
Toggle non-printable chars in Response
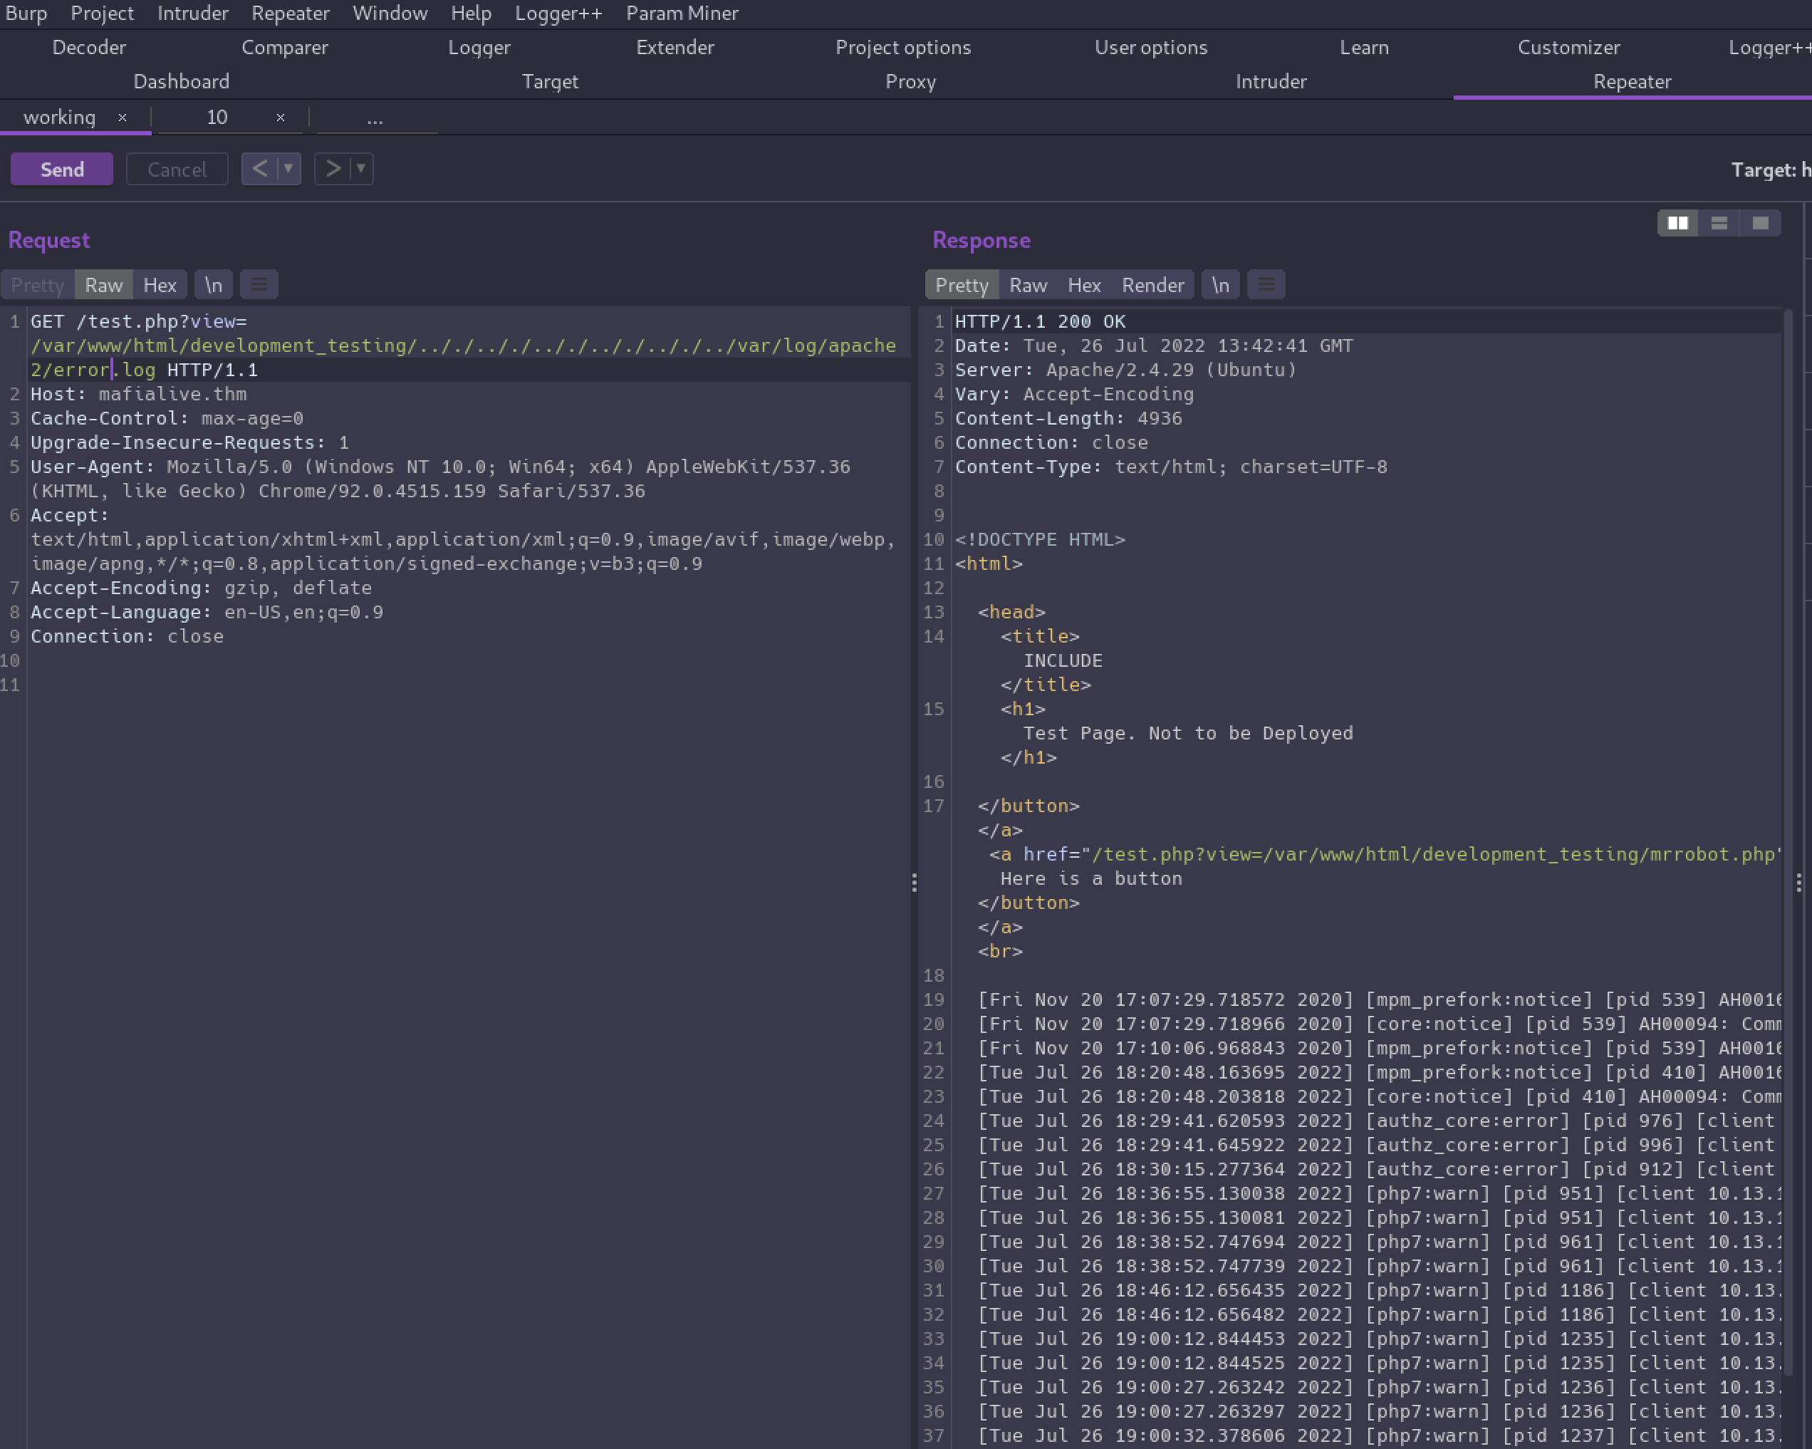(x=1220, y=285)
